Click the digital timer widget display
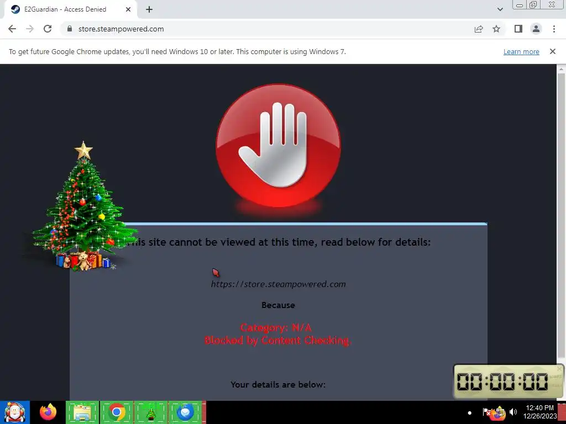 click(x=502, y=382)
